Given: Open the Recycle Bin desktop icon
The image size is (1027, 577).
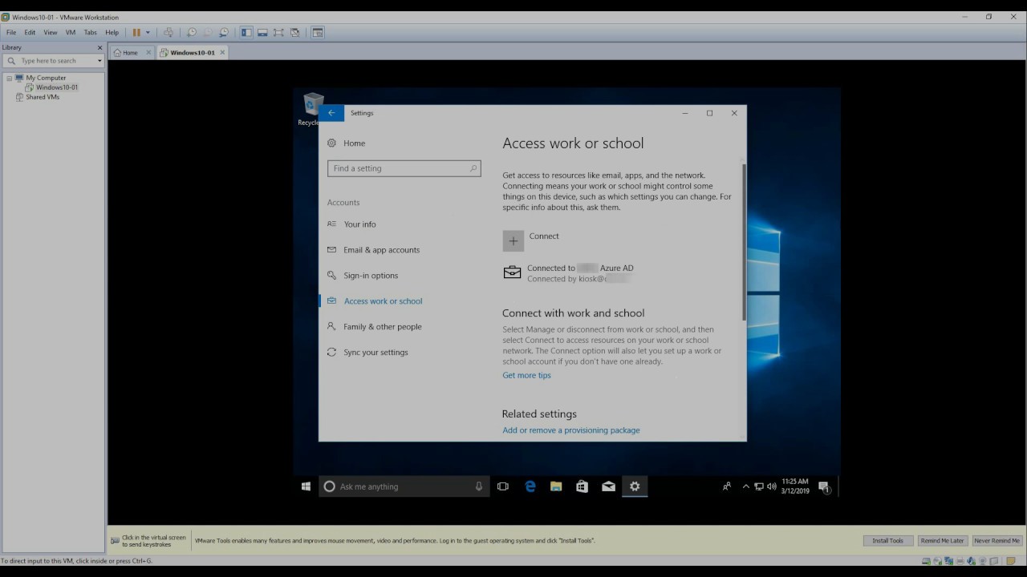Looking at the screenshot, I should (313, 109).
